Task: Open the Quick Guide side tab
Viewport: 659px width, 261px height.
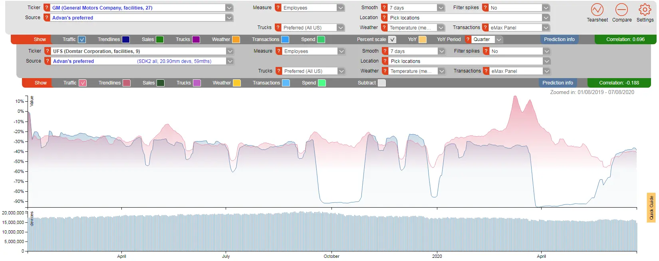Action: [x=651, y=208]
